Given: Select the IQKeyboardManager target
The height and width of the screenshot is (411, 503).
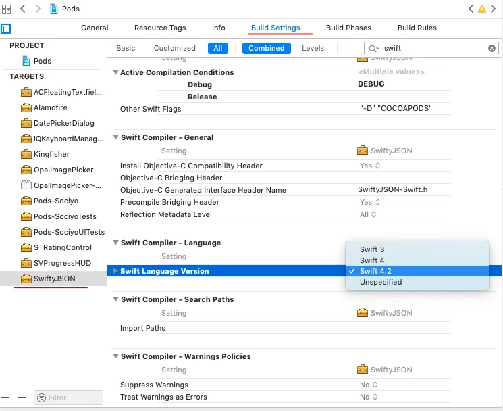Looking at the screenshot, I should pos(61,139).
